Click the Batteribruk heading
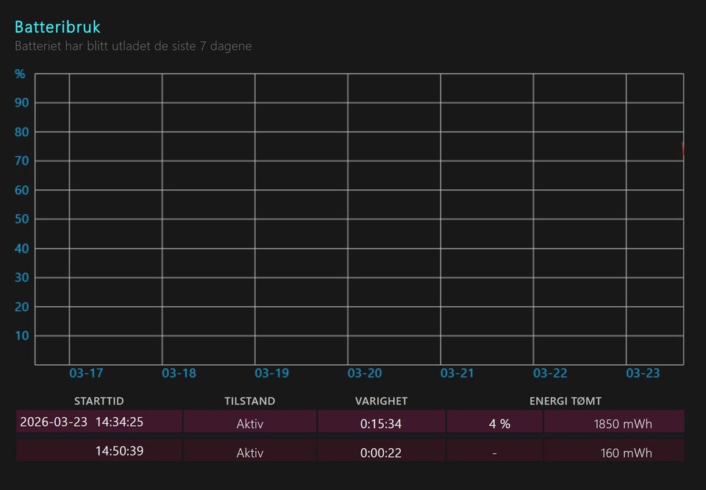The image size is (706, 490). click(57, 26)
